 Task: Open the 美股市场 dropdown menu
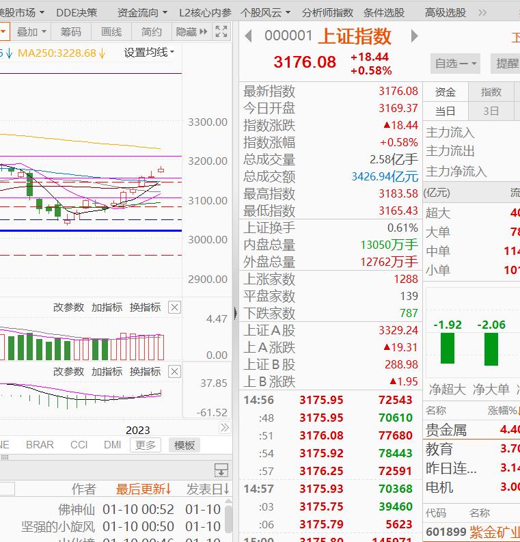point(22,13)
